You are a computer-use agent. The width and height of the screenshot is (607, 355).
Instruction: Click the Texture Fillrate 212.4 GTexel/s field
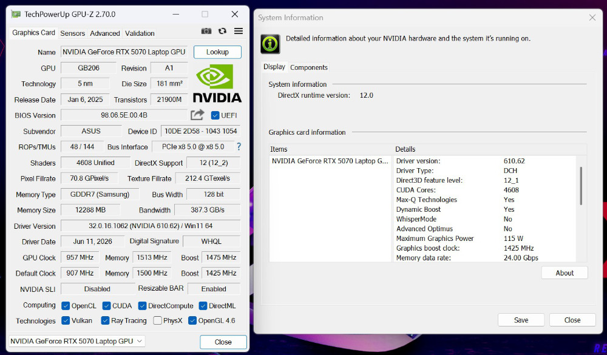click(x=208, y=178)
